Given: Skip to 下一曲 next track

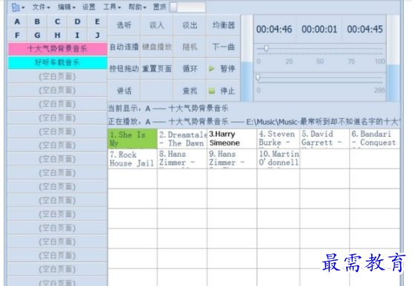Looking at the screenshot, I should point(224,47).
